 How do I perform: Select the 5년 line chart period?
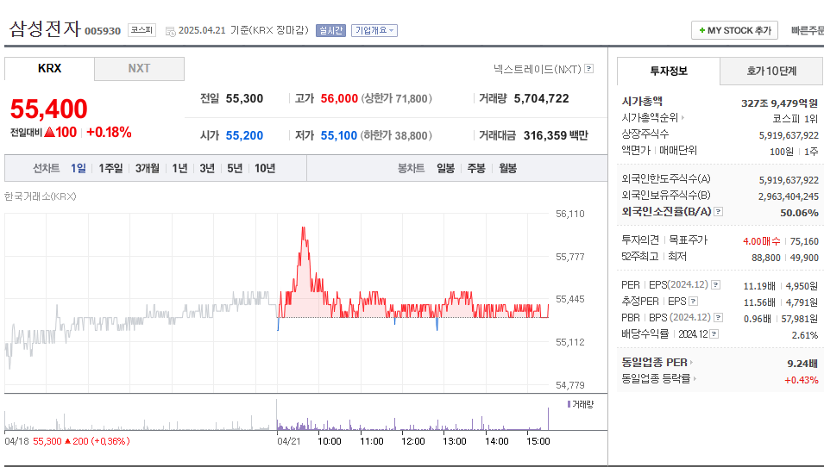pyautogui.click(x=235, y=168)
